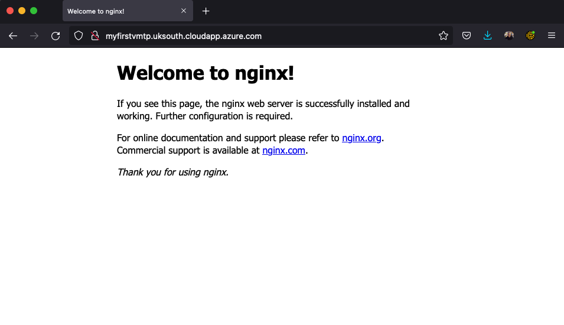This screenshot has height=325, width=564.
Task: Open the downloads panel
Action: [487, 35]
